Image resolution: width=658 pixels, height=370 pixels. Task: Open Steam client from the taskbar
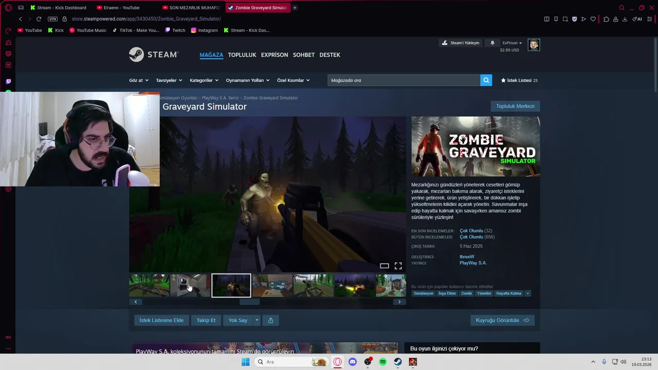(x=398, y=362)
